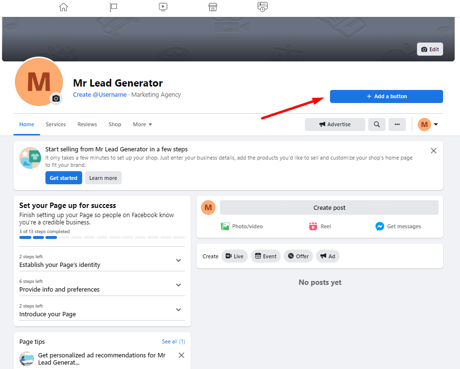This screenshot has width=460, height=369.
Task: Switch to the Shop tab
Action: tap(115, 124)
